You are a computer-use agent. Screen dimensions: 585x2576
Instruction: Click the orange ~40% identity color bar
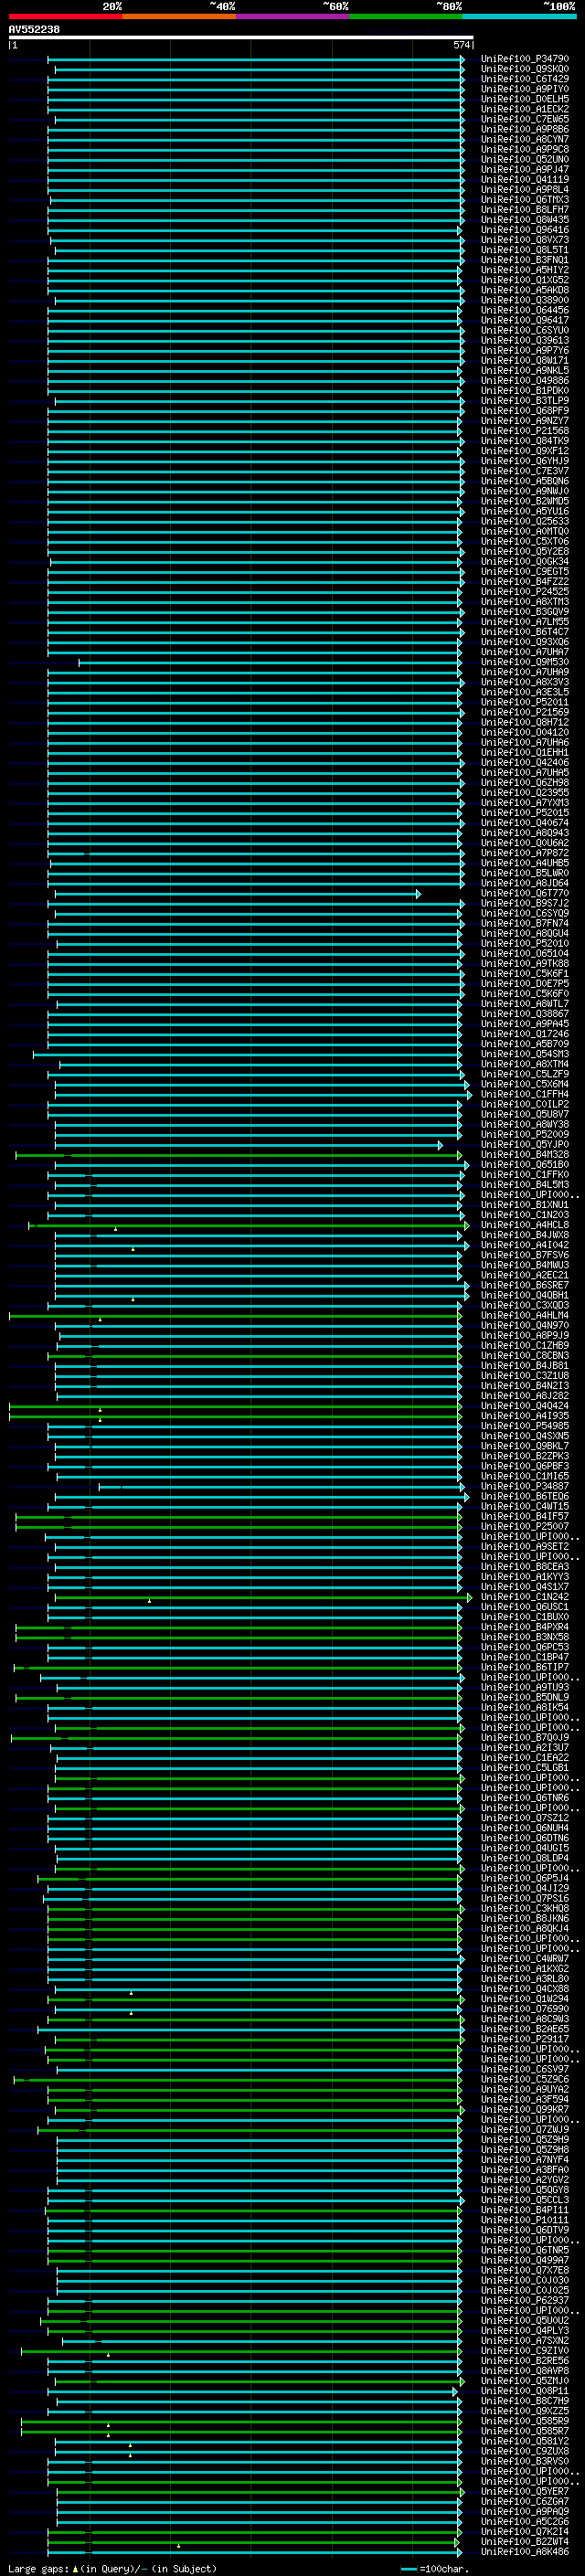pyautogui.click(x=179, y=16)
